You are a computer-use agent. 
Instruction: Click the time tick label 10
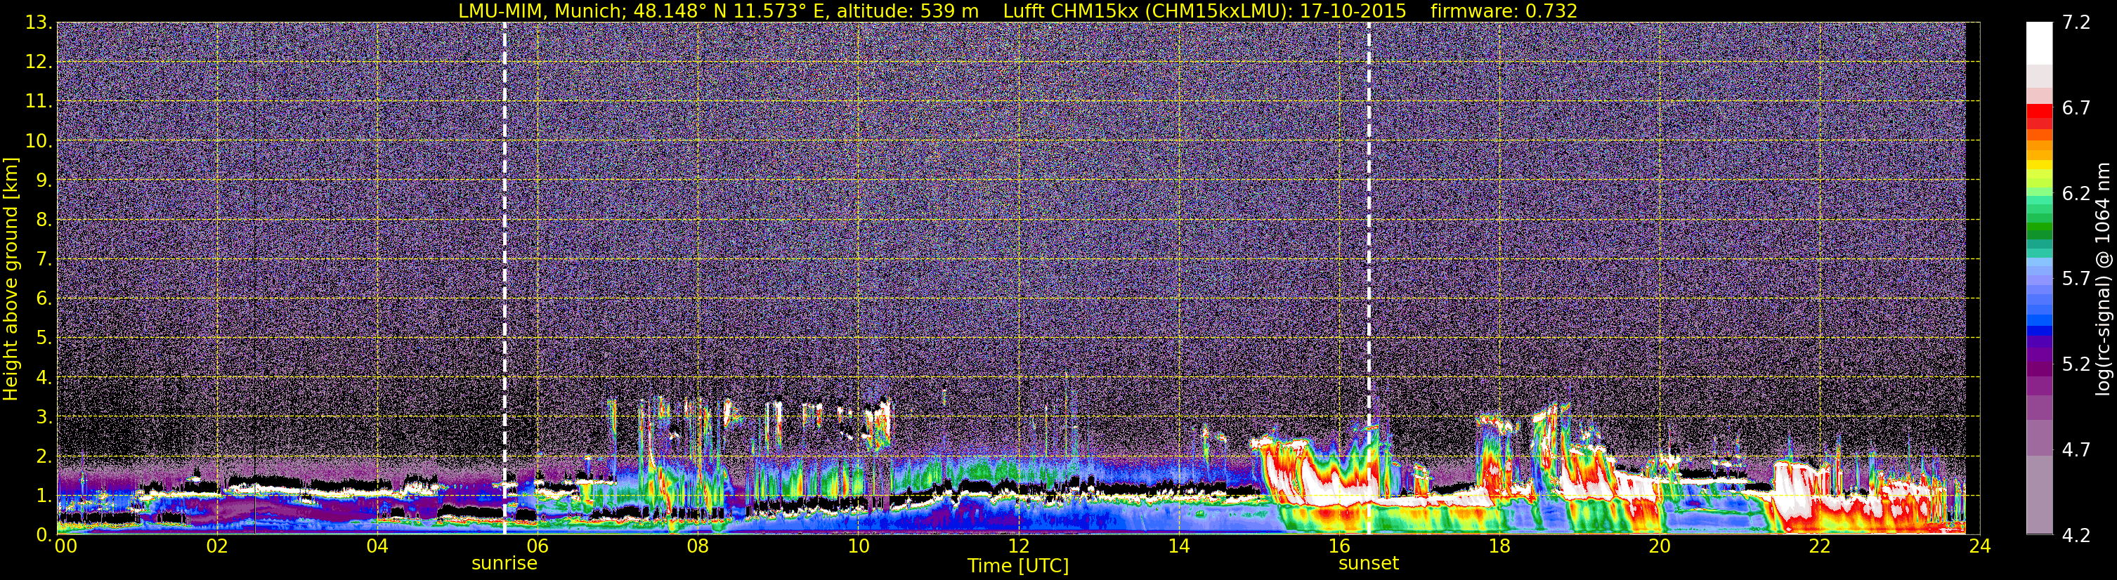coord(858,546)
